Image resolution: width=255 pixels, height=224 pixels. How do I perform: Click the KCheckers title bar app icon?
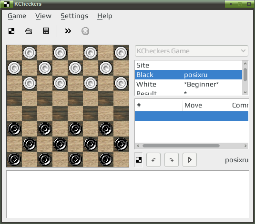(7, 4)
